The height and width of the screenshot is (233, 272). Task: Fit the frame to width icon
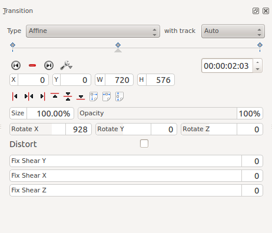click(107, 96)
